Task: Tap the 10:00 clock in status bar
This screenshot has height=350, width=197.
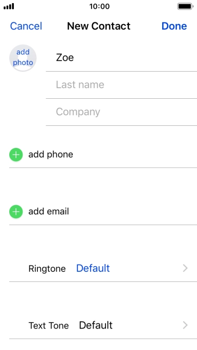Action: point(99,6)
